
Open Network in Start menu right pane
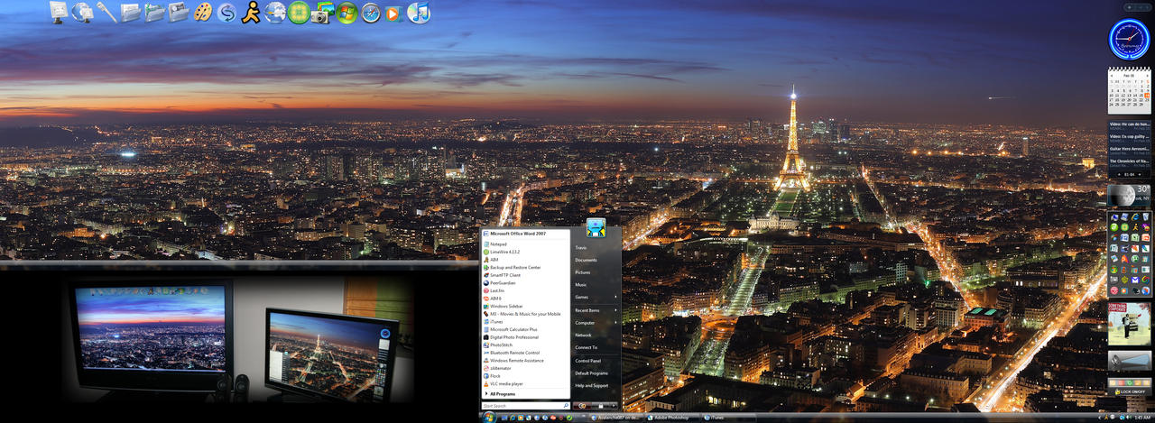[x=584, y=335]
